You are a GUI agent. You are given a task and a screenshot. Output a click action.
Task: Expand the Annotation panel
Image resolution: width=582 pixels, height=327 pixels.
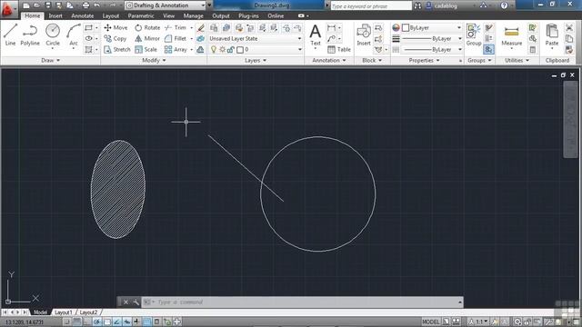(x=329, y=60)
